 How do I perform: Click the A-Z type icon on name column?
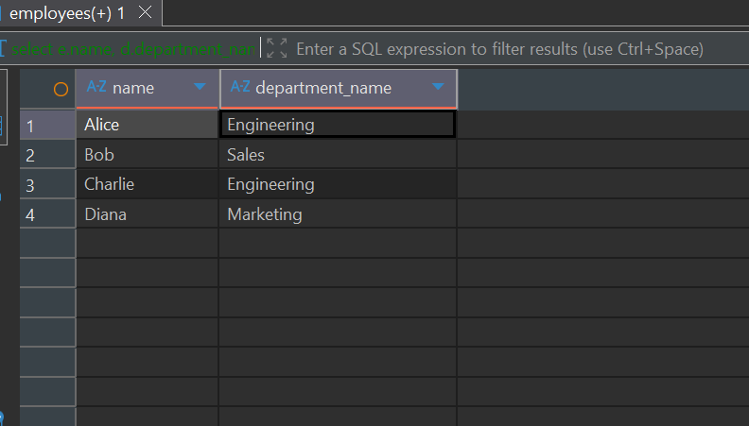pos(96,88)
